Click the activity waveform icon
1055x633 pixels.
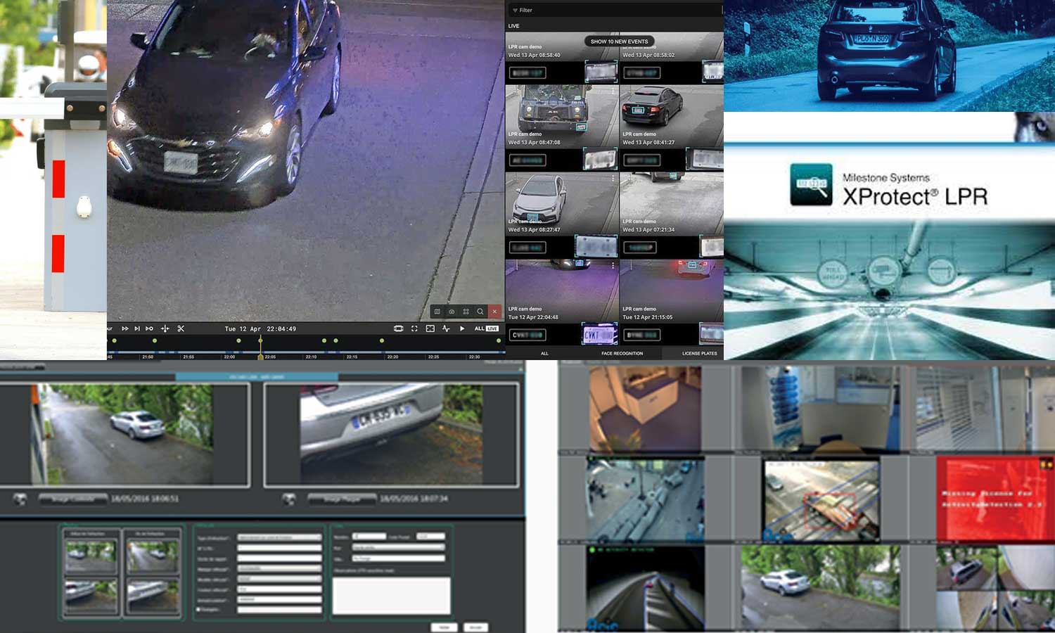tap(446, 328)
